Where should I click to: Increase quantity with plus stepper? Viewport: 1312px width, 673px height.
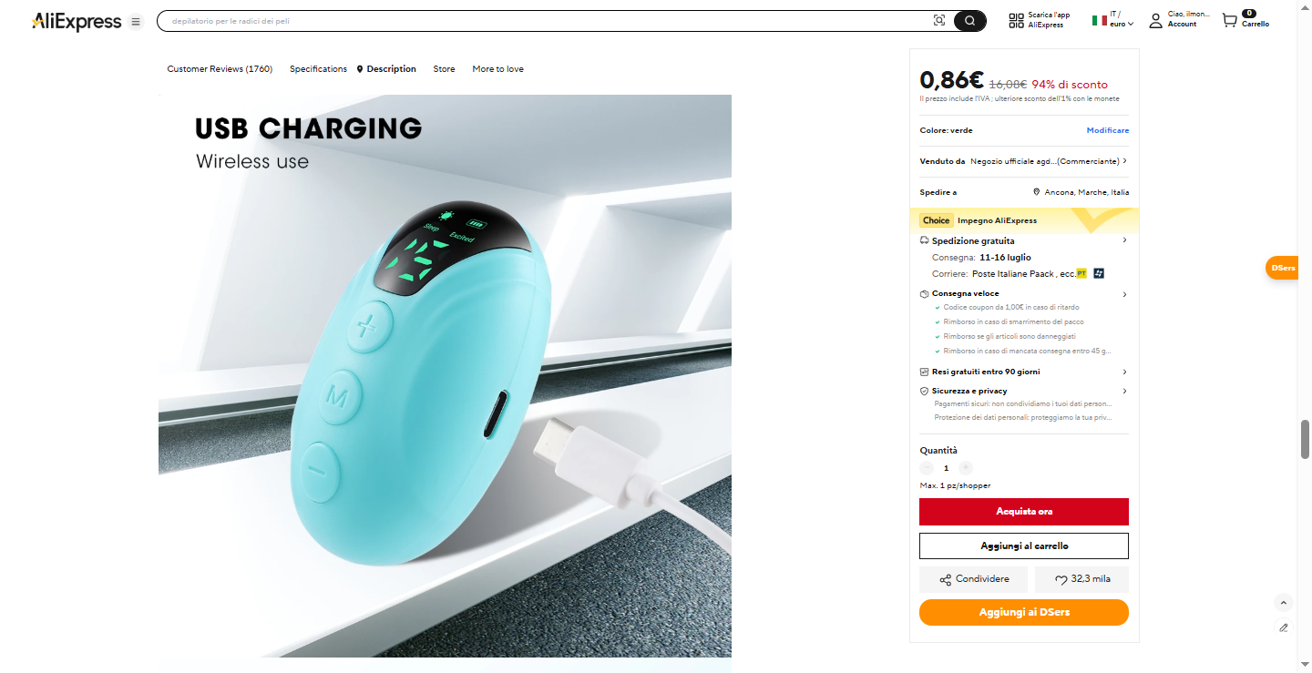pos(966,468)
